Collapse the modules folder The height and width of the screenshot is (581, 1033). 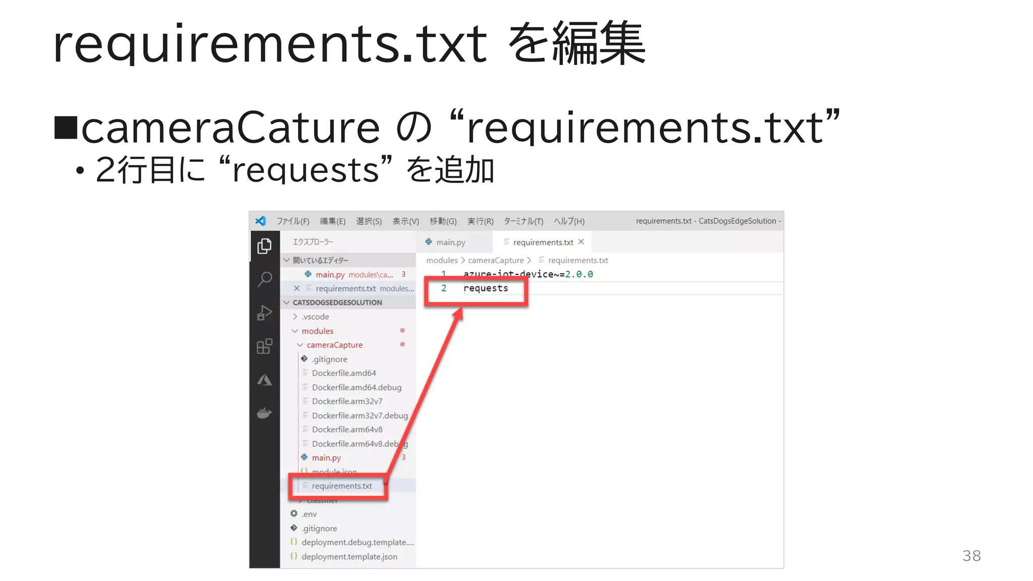[348, 331]
